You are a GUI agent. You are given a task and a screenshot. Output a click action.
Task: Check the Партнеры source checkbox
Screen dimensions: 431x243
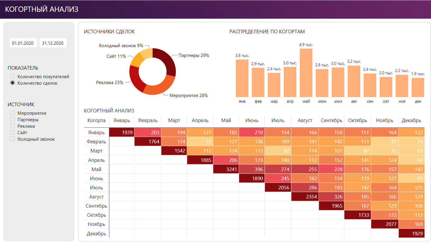pyautogui.click(x=12, y=119)
